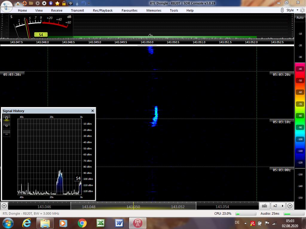
Task: Show hidden tray icons arrow
Action: (x=246, y=223)
